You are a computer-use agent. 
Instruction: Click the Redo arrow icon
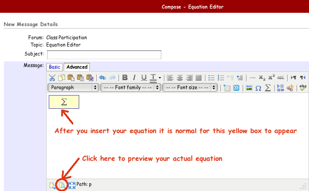(112, 78)
